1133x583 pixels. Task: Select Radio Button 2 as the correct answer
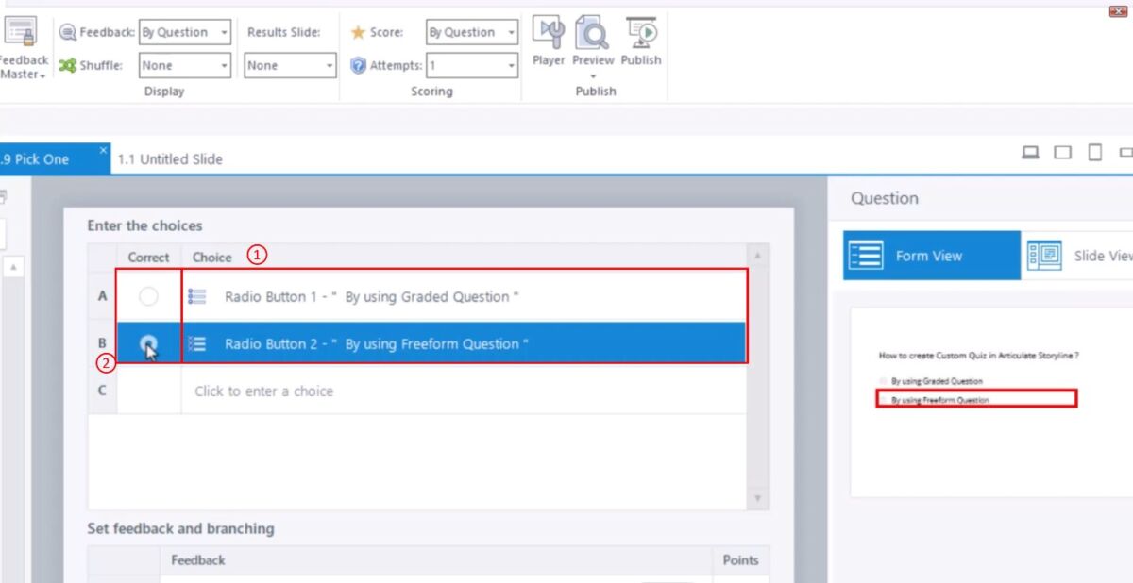tap(147, 343)
